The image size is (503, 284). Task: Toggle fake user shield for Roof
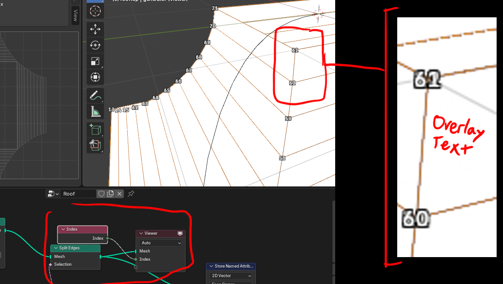(101, 194)
